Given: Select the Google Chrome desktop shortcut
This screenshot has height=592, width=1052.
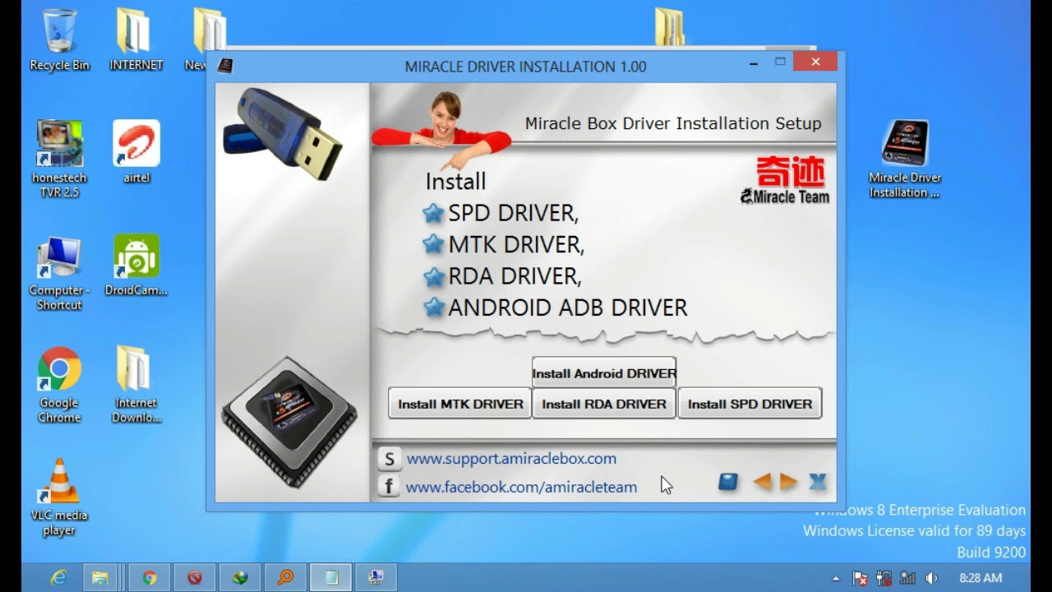Looking at the screenshot, I should (59, 385).
